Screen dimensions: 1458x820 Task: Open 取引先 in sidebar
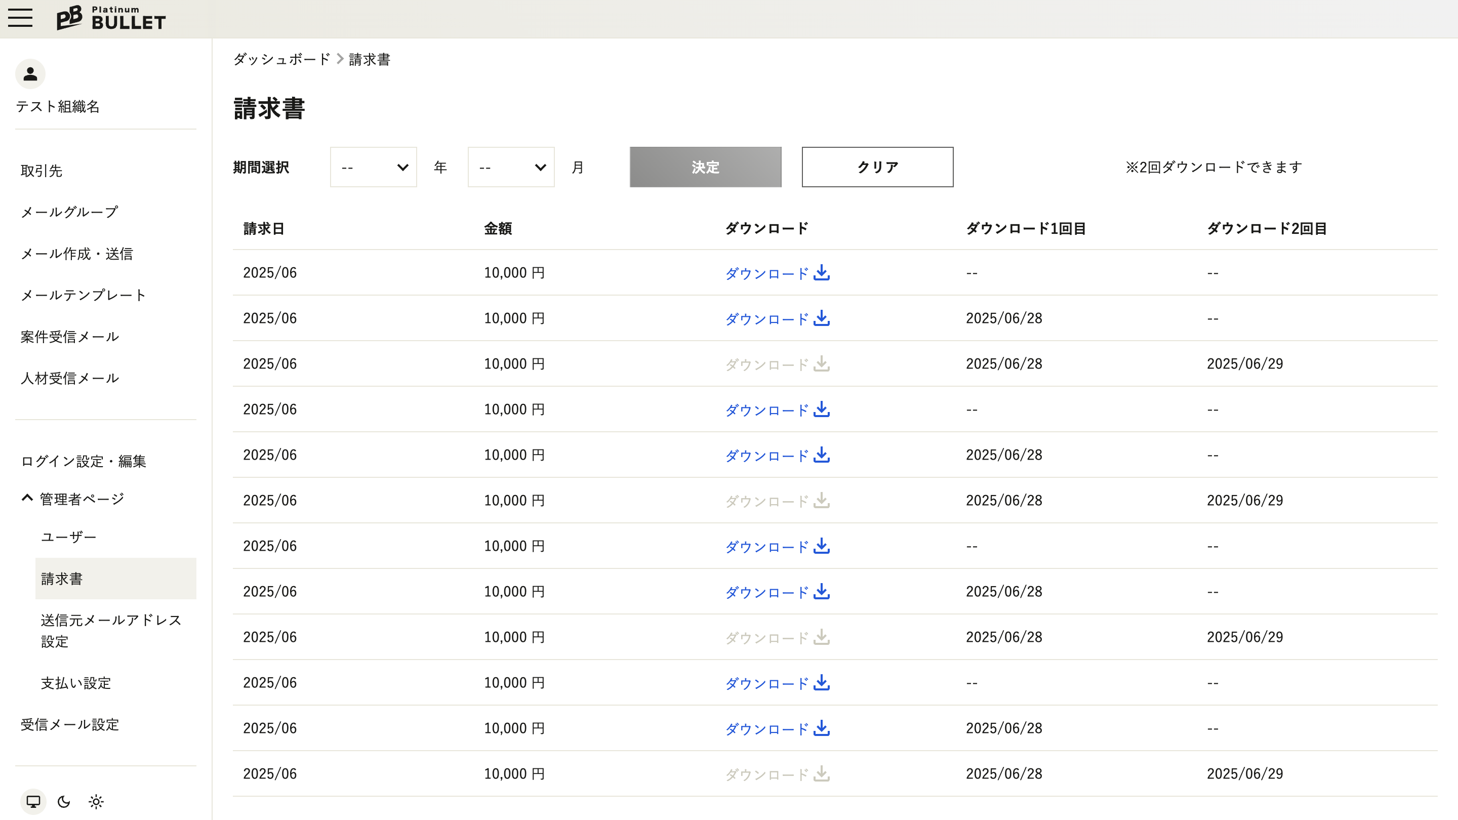(42, 171)
